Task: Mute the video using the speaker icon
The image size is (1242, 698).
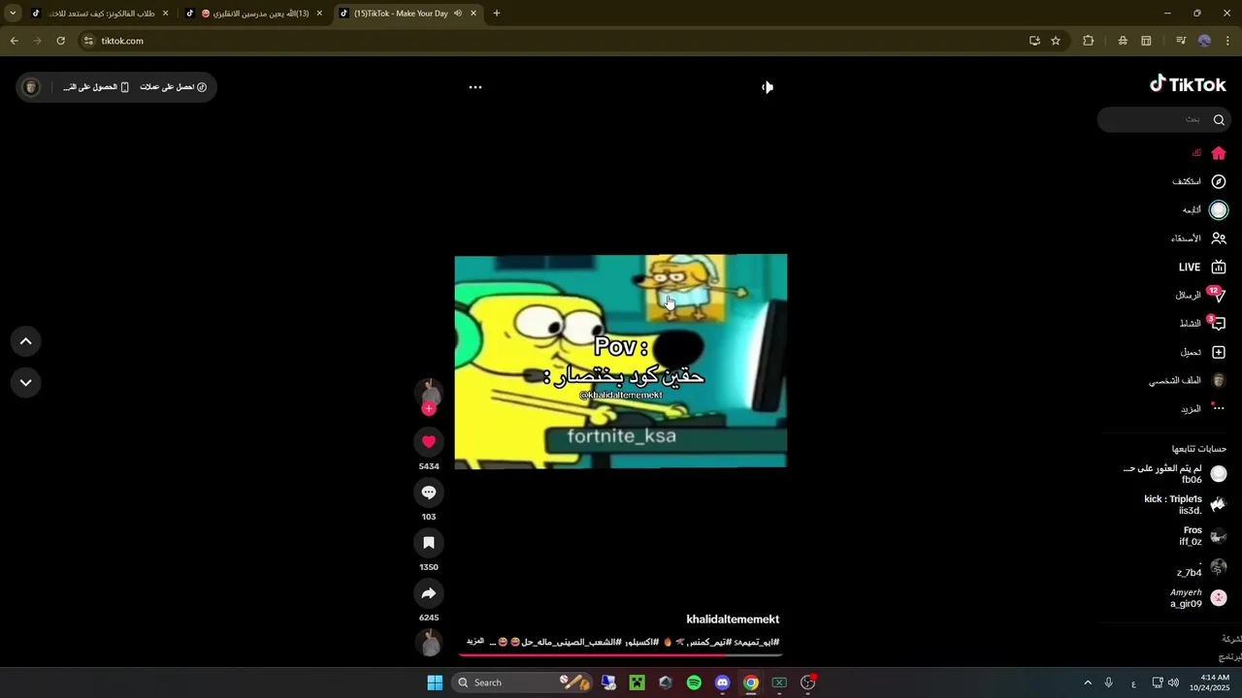Action: click(x=768, y=87)
